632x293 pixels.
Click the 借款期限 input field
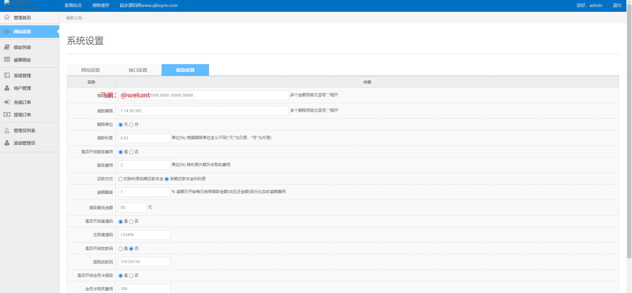pyautogui.click(x=203, y=111)
